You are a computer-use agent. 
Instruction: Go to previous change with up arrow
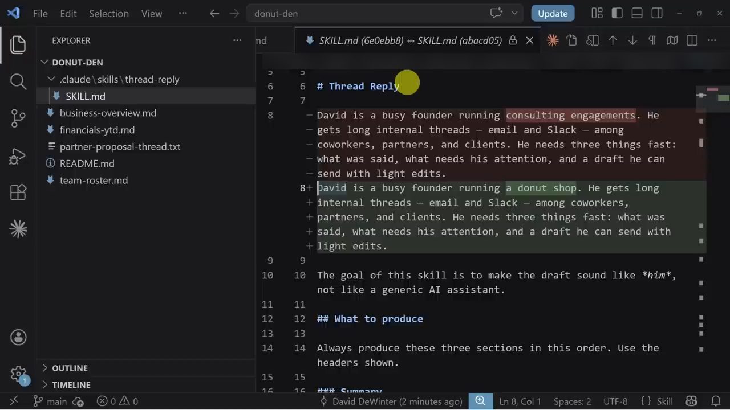[x=613, y=40]
